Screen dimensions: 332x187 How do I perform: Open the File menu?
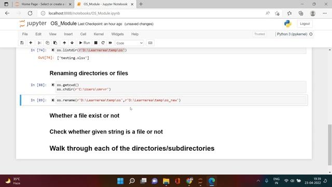[x=25, y=34]
